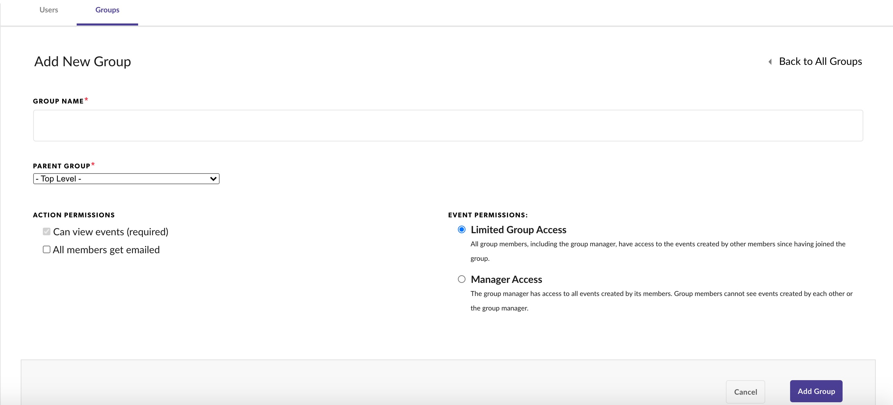
Task: Click the Limited Group Access description text
Action: pos(657,251)
